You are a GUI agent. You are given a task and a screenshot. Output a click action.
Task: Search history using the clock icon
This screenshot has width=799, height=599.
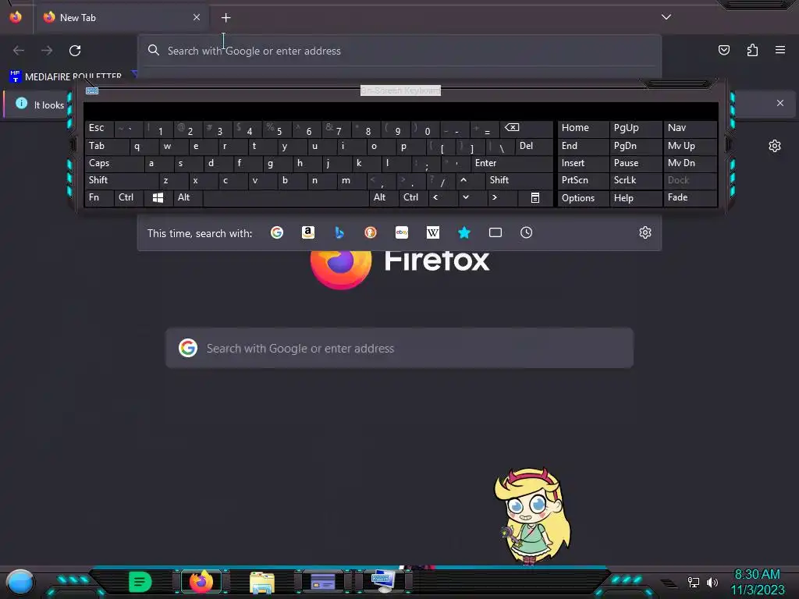pyautogui.click(x=527, y=232)
